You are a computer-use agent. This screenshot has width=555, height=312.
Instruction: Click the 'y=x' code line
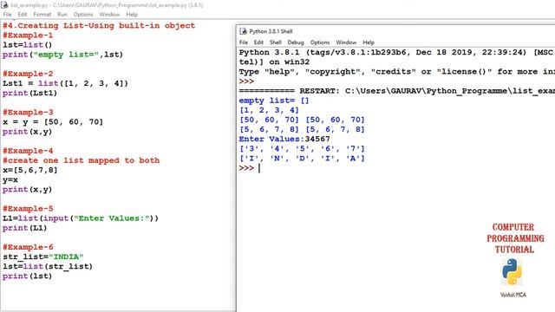10,179
